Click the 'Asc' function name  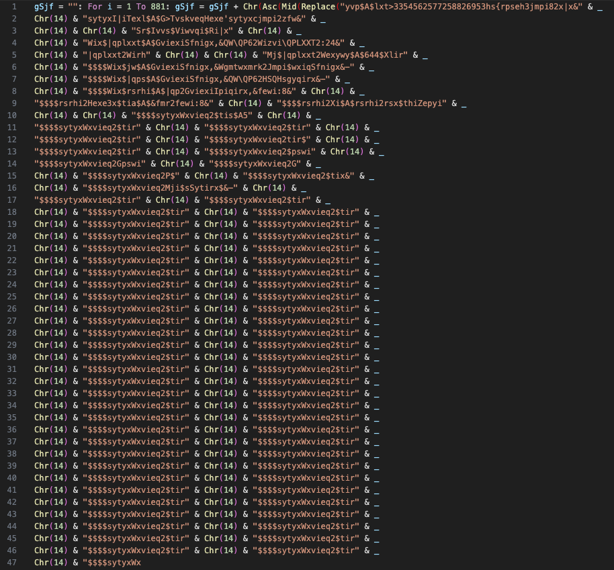[x=269, y=7]
